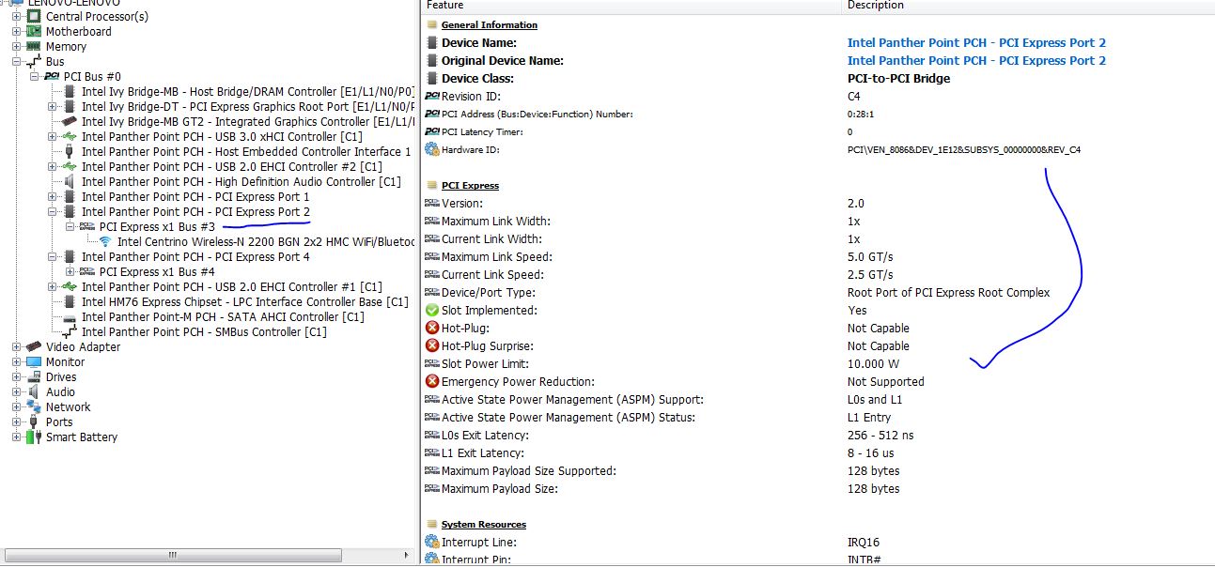
Task: Expand PCI Express x1 Bus #4
Action: [x=70, y=271]
